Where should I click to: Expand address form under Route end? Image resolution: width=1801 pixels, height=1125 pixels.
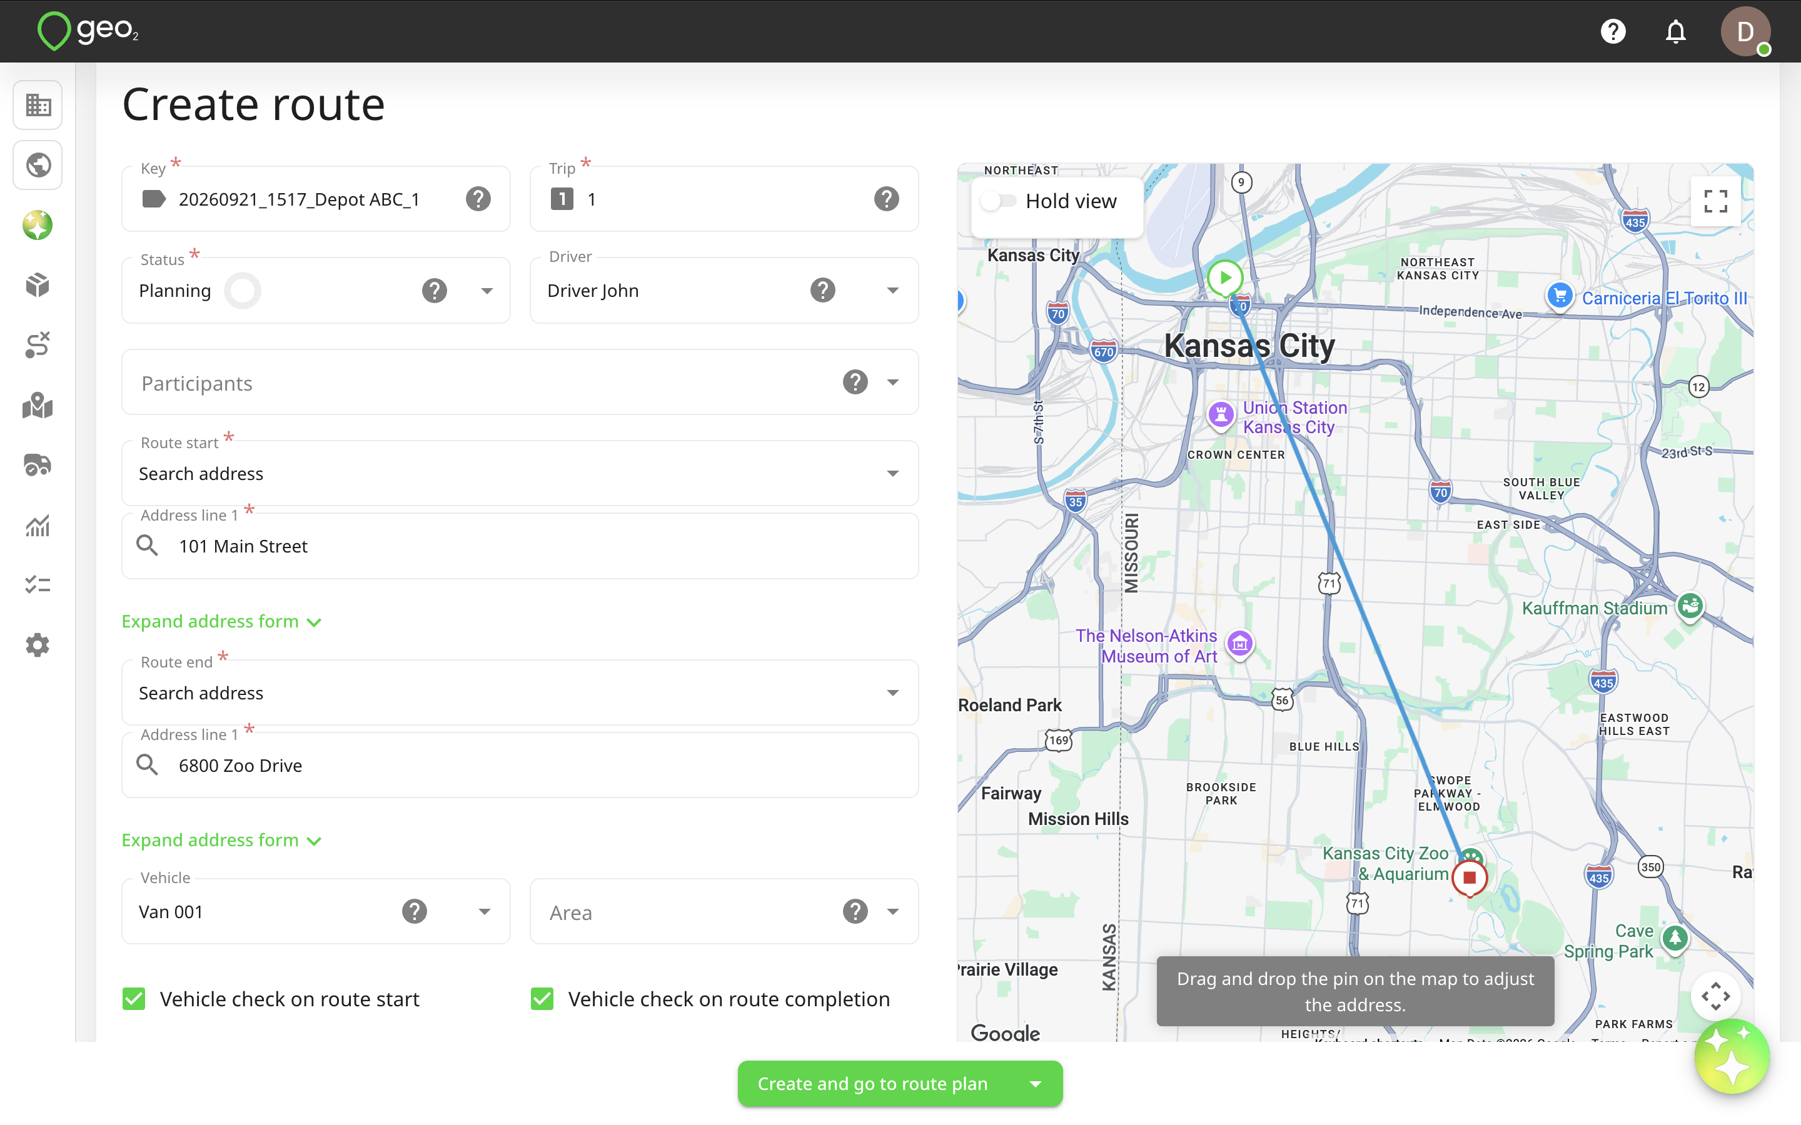(x=222, y=840)
